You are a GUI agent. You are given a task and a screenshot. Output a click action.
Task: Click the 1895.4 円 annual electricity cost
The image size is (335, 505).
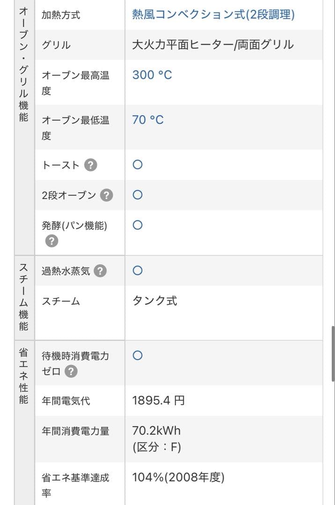pos(159,400)
